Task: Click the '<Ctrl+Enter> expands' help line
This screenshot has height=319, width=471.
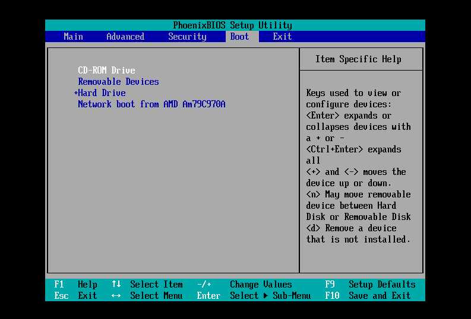Action: [353, 149]
